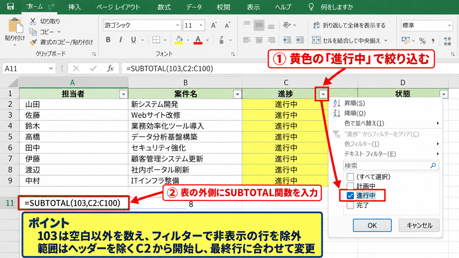Expand the Name Box A11 dropdown

click(x=51, y=68)
